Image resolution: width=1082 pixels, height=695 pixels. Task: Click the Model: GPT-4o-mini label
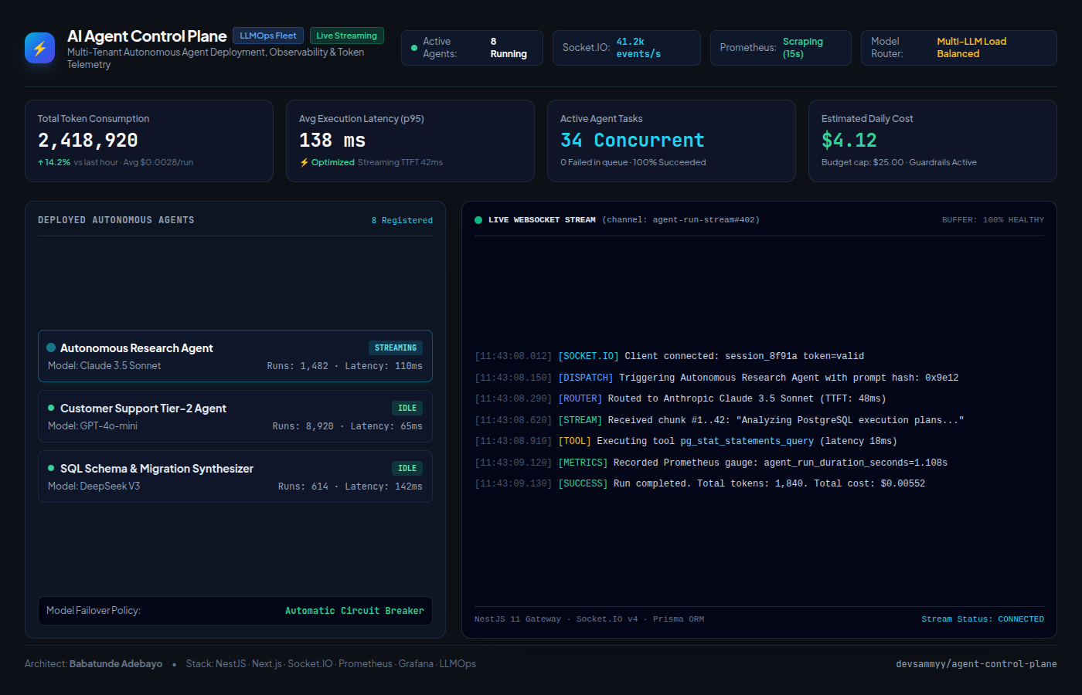(x=93, y=426)
